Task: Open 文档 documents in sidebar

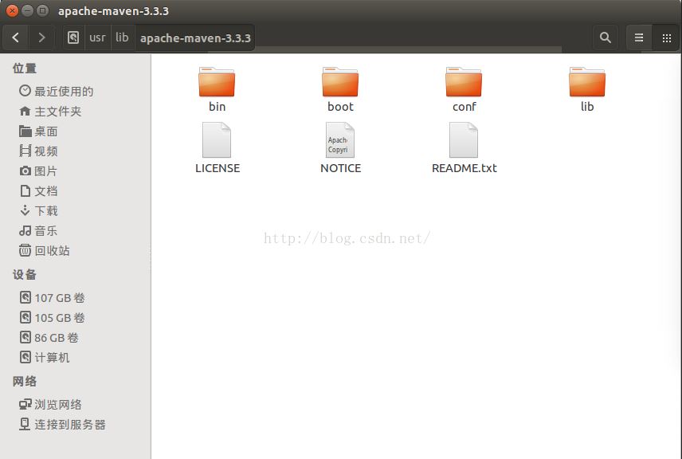Action: pyautogui.click(x=76, y=191)
